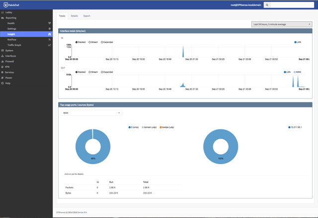Open the WAN interface dropdown

point(91,113)
